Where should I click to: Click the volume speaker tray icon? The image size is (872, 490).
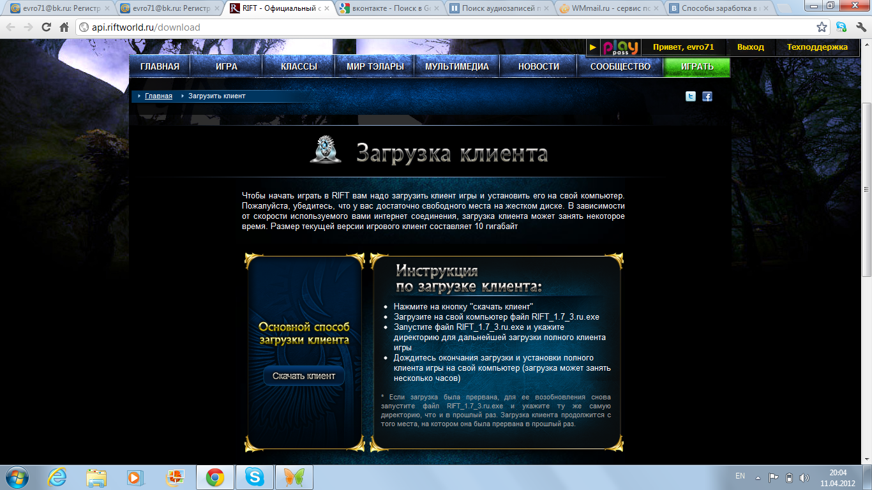coord(804,477)
